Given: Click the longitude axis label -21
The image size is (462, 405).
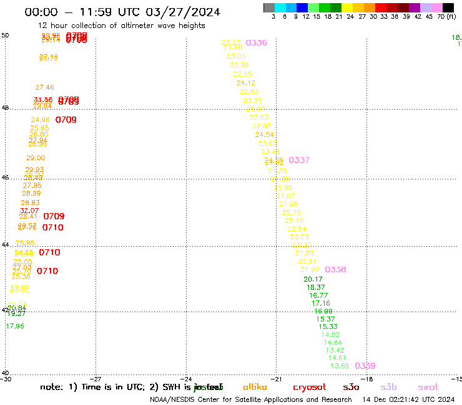Looking at the screenshot, I should click(x=277, y=379).
